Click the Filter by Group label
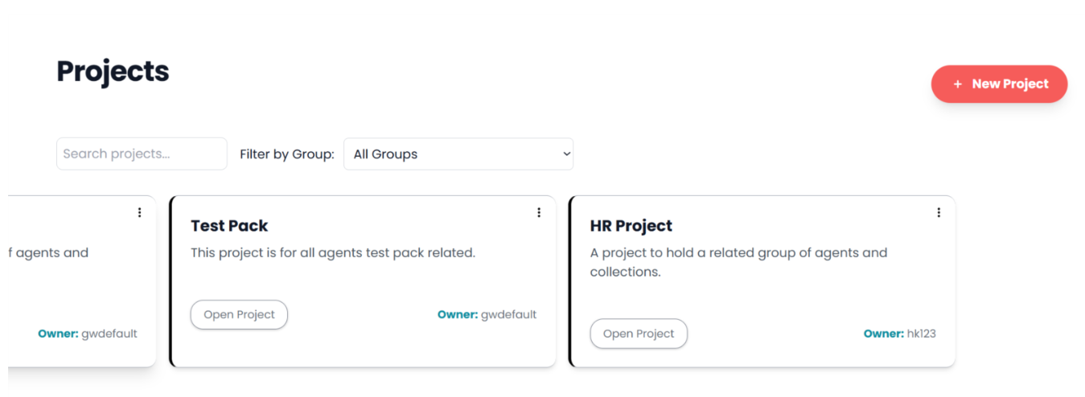 (286, 154)
